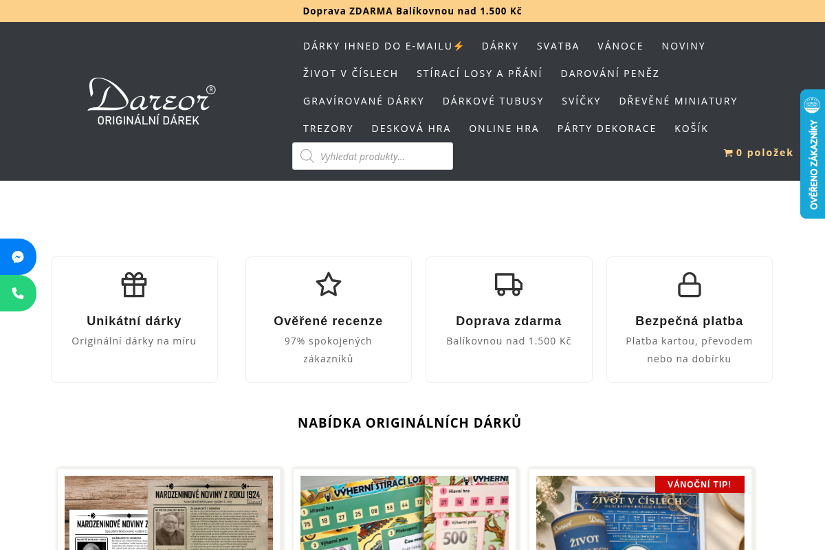The height and width of the screenshot is (550, 825).
Task: Click the green phone call button
Action: click(18, 293)
